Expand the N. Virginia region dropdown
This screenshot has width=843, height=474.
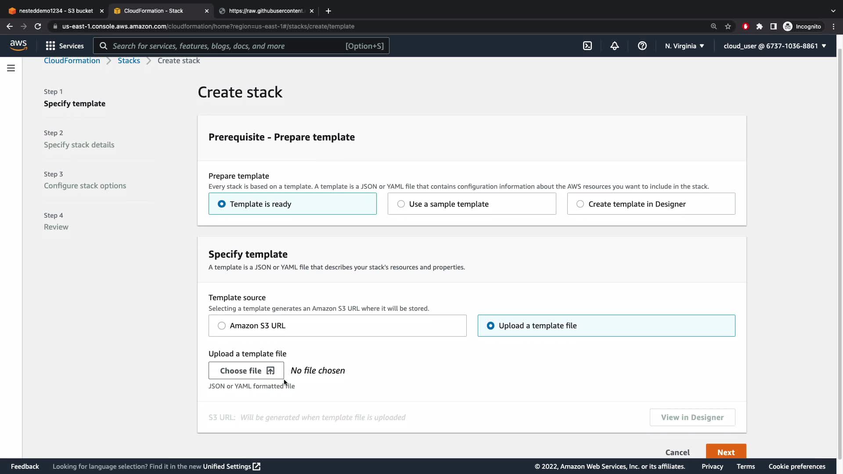point(684,46)
